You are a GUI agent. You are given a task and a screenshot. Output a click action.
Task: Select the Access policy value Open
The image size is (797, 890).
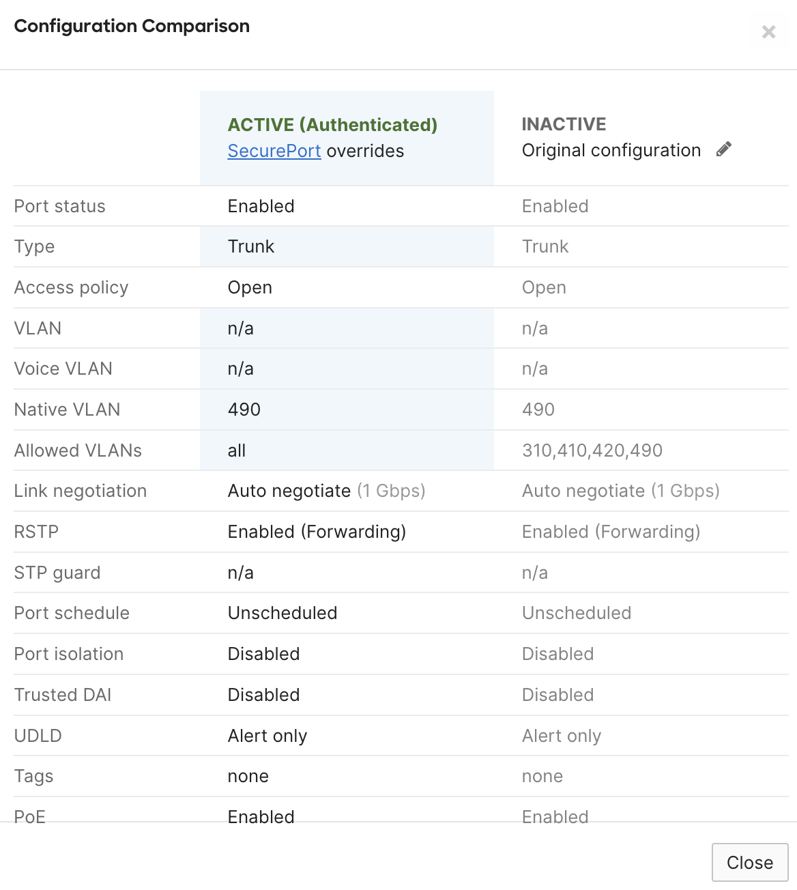pyautogui.click(x=250, y=287)
